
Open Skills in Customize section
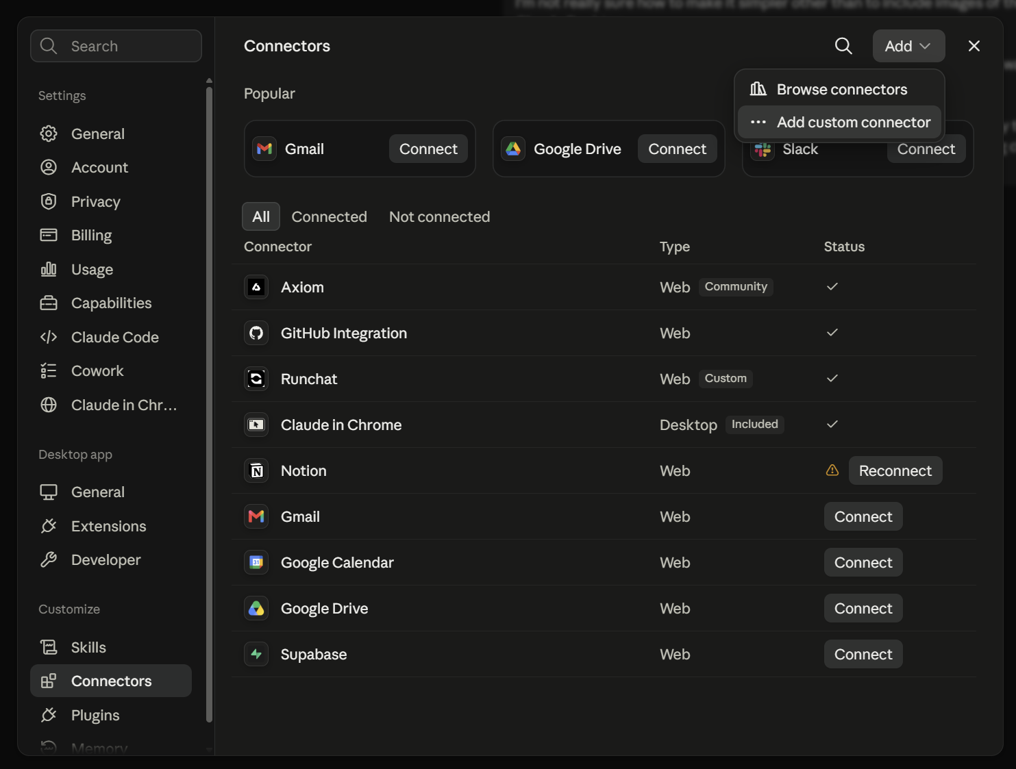(x=111, y=647)
